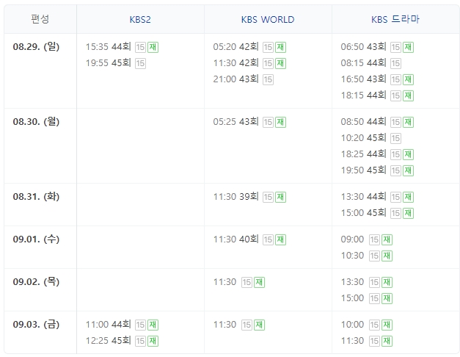Click 재 icon beside KBS2 15:35 44회
The height and width of the screenshot is (357, 460).
tap(153, 47)
